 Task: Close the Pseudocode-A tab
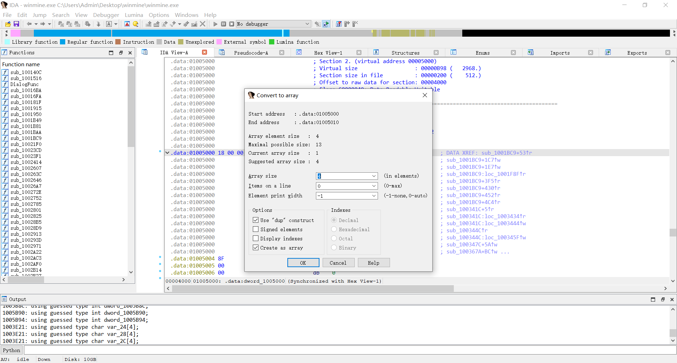tap(282, 53)
